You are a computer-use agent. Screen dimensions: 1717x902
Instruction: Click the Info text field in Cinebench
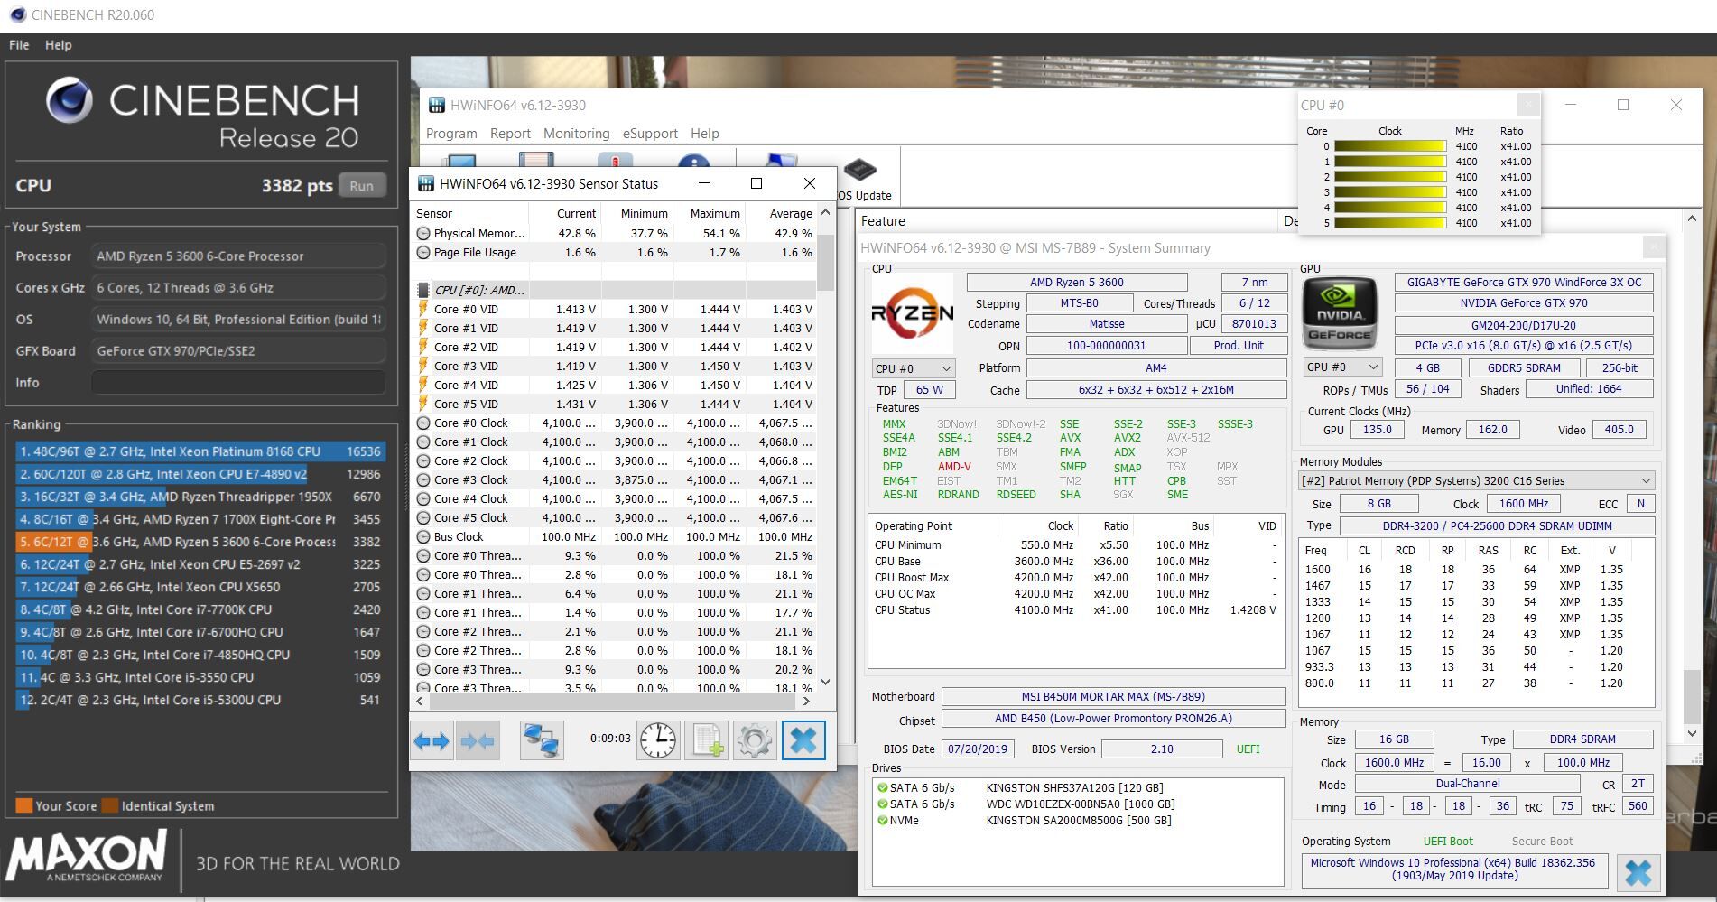(238, 383)
